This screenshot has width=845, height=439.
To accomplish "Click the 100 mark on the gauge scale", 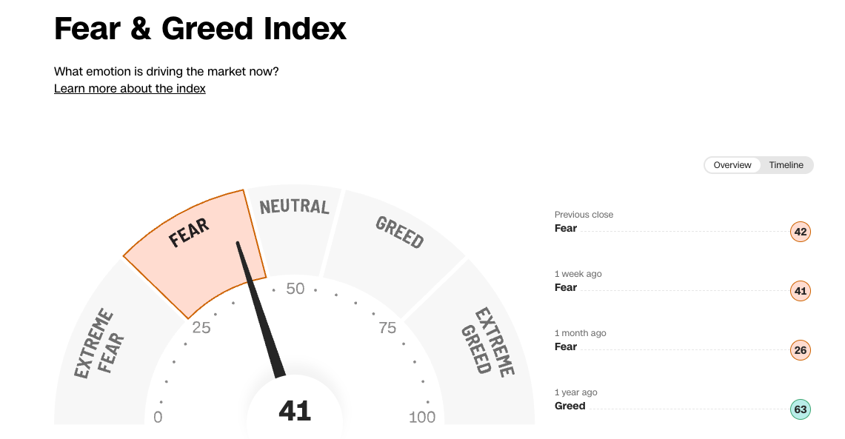I will pos(422,418).
